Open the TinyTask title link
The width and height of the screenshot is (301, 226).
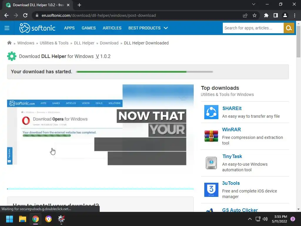[x=232, y=157]
